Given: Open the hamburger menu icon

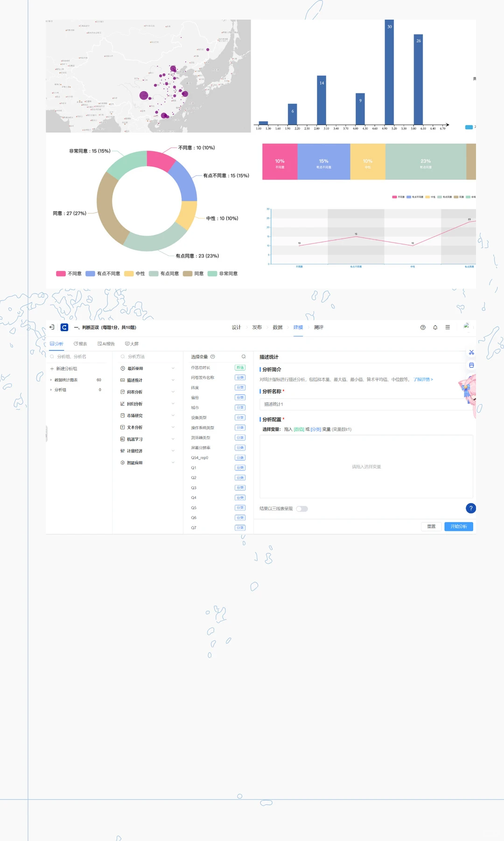Looking at the screenshot, I should point(448,328).
